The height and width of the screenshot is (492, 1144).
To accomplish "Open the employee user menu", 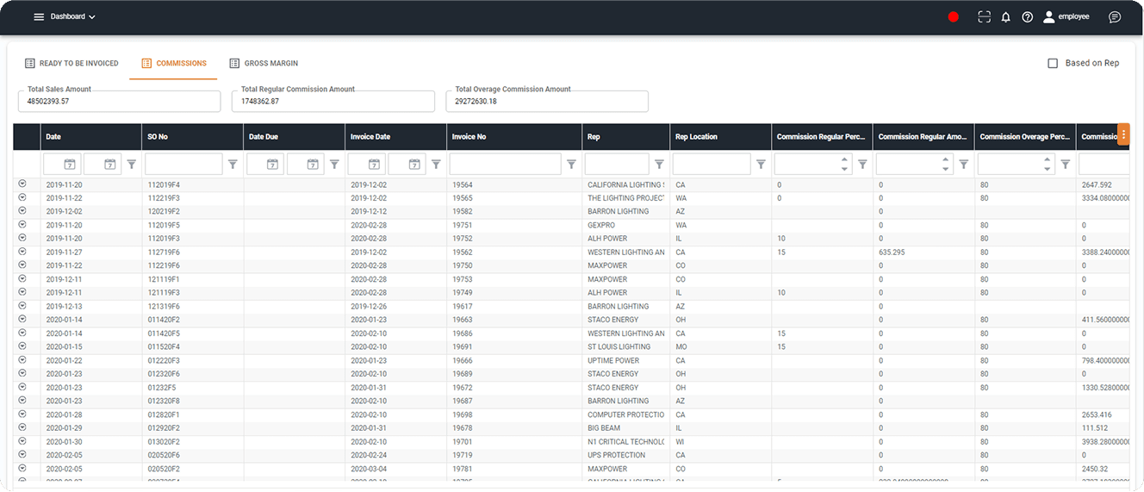I will (x=1066, y=16).
